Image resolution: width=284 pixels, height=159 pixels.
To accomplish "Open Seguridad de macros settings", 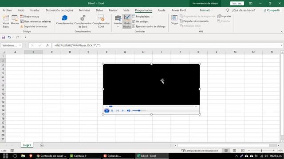I will (x=34, y=26).
